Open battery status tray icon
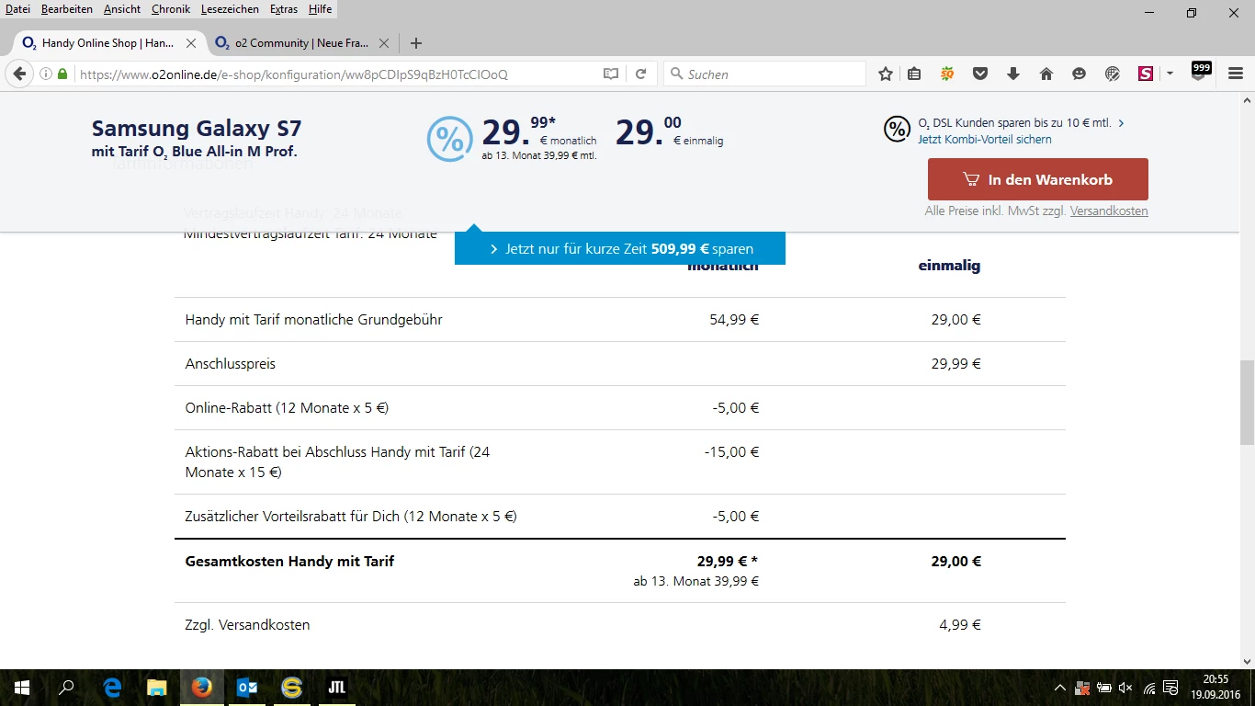 [1104, 688]
